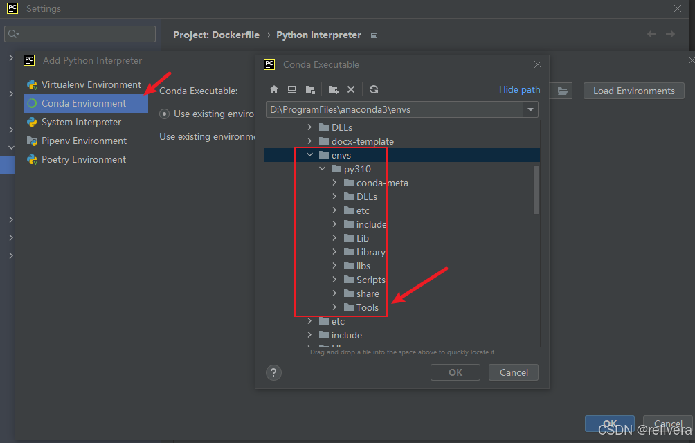
Task: Collapse the envs folder
Action: [x=310, y=155]
